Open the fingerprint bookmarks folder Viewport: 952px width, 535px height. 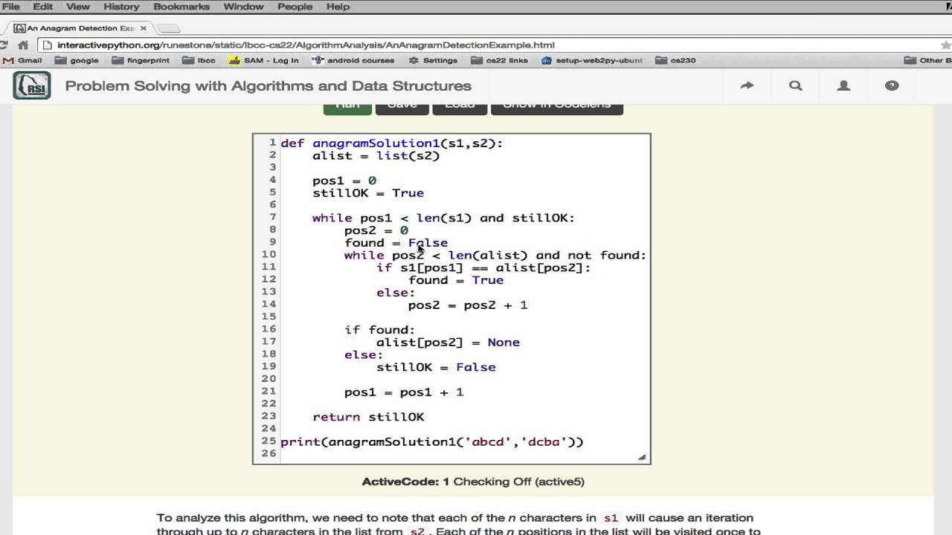pyautogui.click(x=141, y=61)
